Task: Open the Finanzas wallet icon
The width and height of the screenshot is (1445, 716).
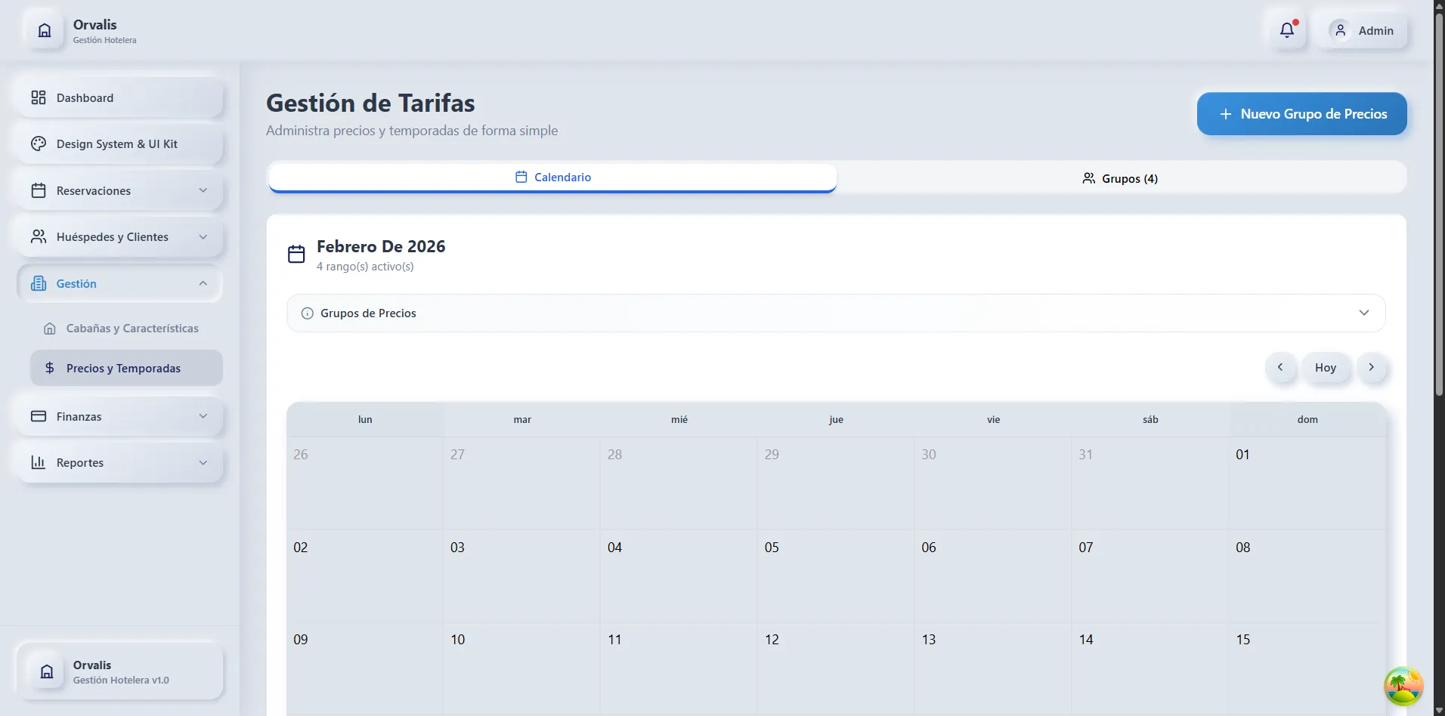Action: point(39,416)
